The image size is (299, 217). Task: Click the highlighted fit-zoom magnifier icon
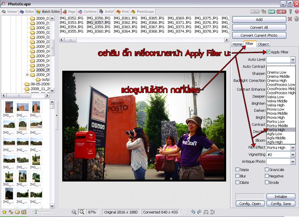pyautogui.click(x=82, y=212)
